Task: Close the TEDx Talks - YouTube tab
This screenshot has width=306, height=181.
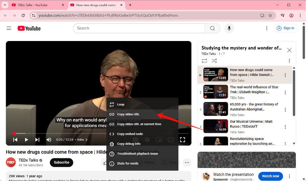Action: coord(63,5)
